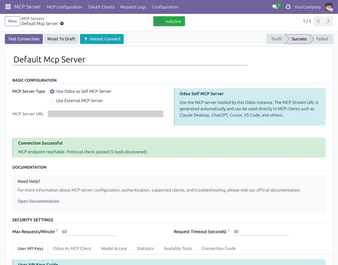Open the apps grid menu icon

pos(8,7)
